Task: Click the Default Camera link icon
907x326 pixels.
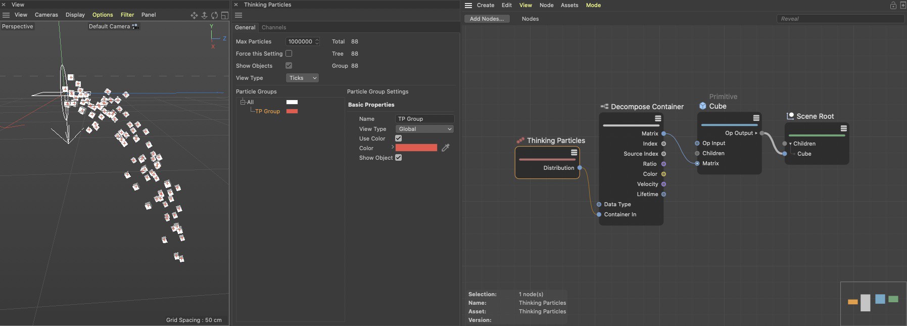Action: [135, 26]
